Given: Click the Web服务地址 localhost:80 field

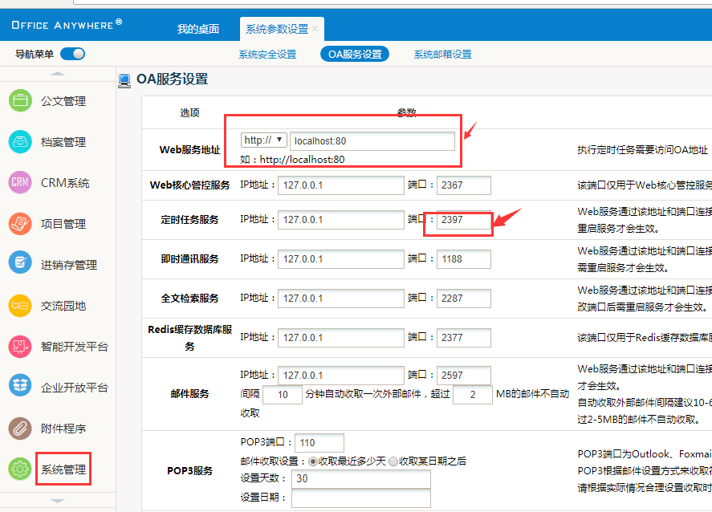Looking at the screenshot, I should 372,141.
